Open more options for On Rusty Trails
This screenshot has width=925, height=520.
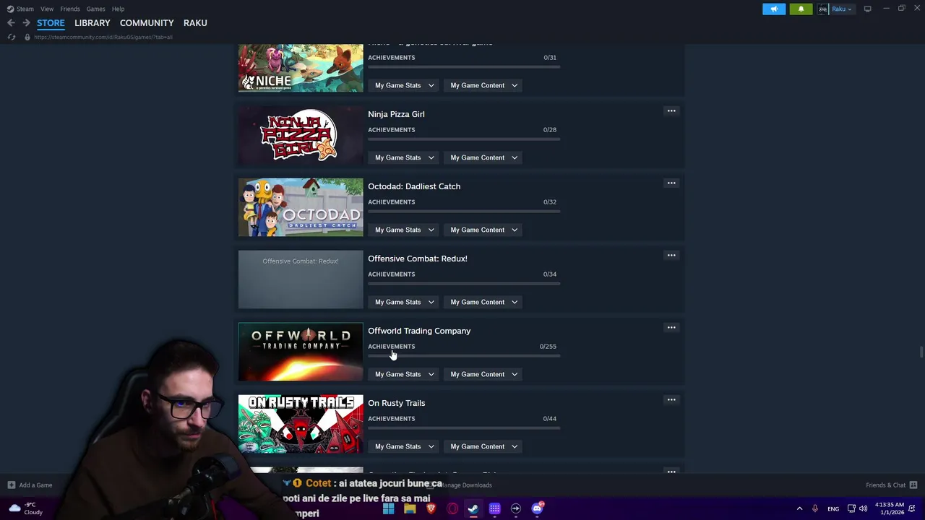(x=671, y=400)
